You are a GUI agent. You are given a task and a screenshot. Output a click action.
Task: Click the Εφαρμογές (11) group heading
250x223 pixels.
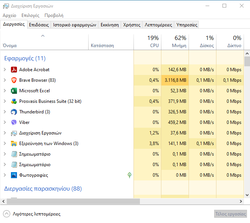pyautogui.click(x=25, y=58)
